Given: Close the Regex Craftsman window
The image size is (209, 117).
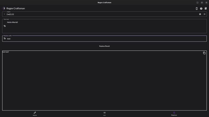Looking at the screenshot, I should [206, 3].
